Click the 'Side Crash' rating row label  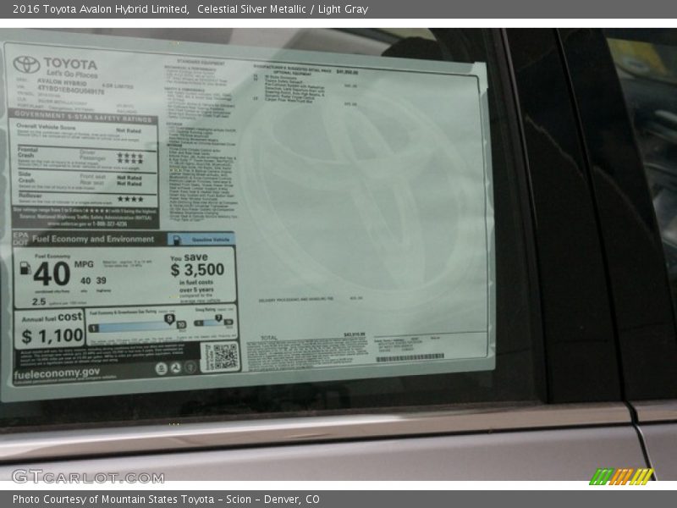[x=26, y=177]
